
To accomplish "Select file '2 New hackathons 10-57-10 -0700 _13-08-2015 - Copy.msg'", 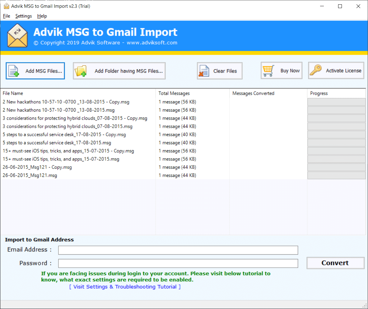I will tap(66, 102).
